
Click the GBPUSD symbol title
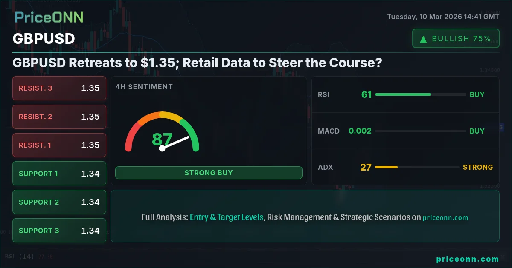click(x=44, y=39)
